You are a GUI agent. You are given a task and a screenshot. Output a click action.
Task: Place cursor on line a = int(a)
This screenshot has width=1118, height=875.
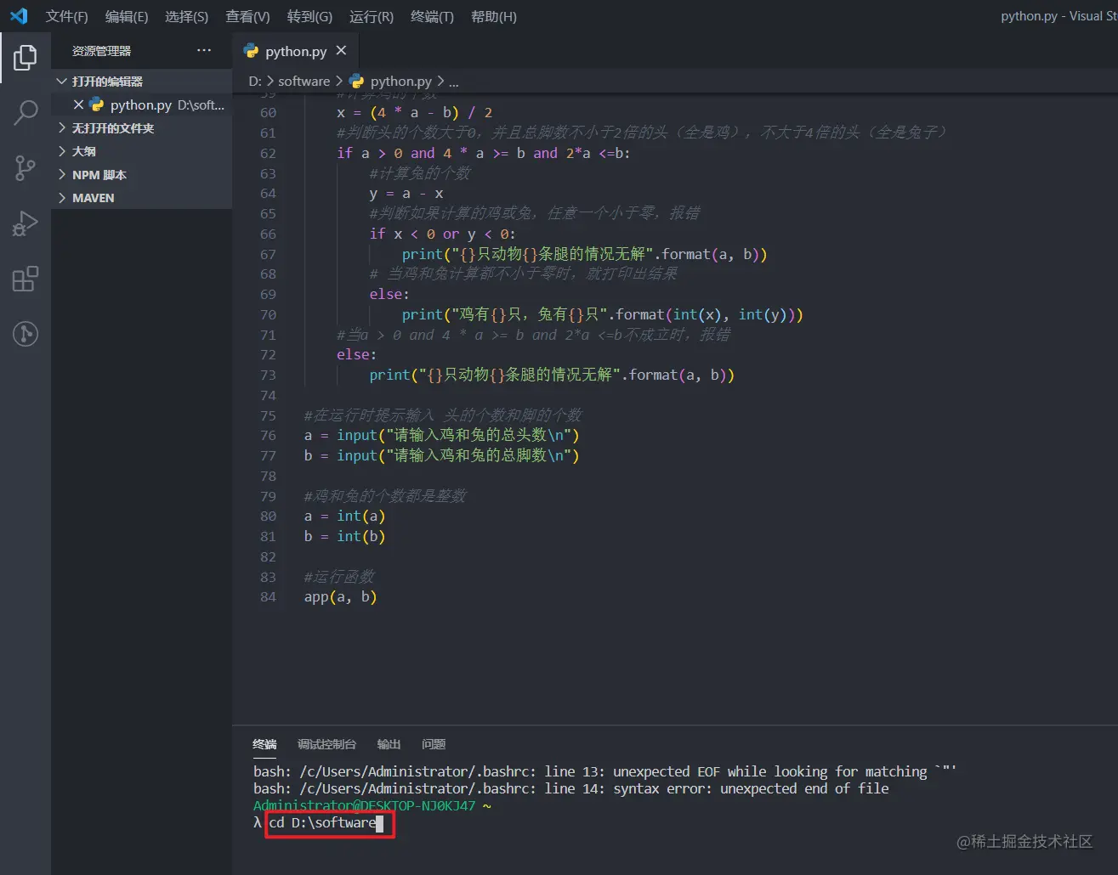tap(344, 517)
